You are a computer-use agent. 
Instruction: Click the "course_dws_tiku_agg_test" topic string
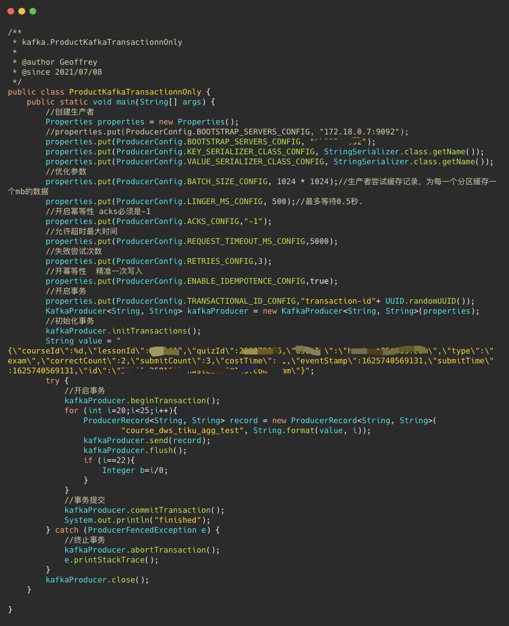182,431
